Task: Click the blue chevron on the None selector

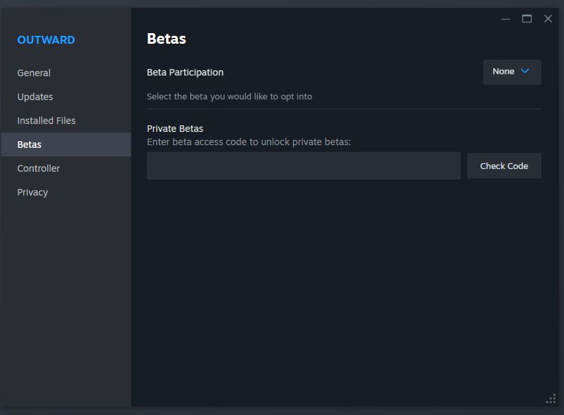Action: (x=523, y=72)
